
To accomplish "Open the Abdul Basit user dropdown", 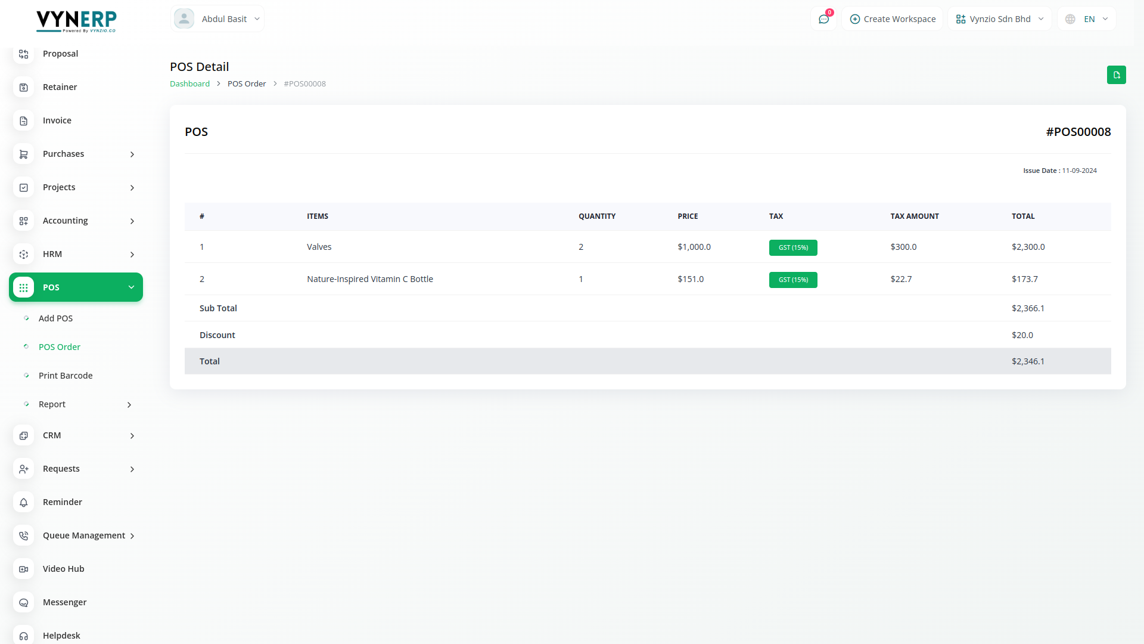I will 217,19.
